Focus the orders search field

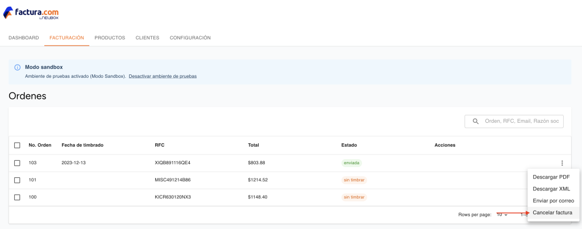[514, 122]
